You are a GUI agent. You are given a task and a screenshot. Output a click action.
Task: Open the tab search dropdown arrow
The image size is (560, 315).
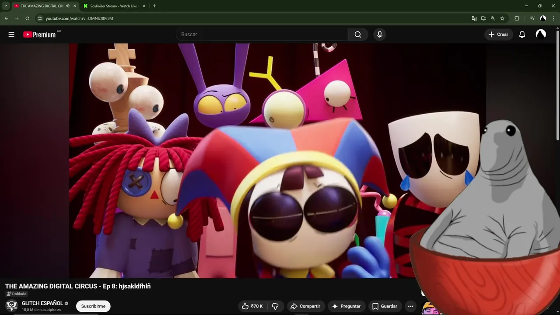pos(6,6)
